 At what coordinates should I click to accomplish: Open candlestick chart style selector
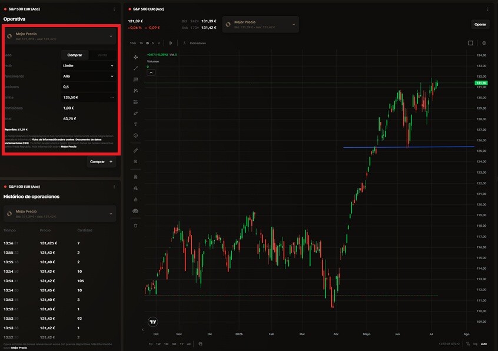coord(171,43)
